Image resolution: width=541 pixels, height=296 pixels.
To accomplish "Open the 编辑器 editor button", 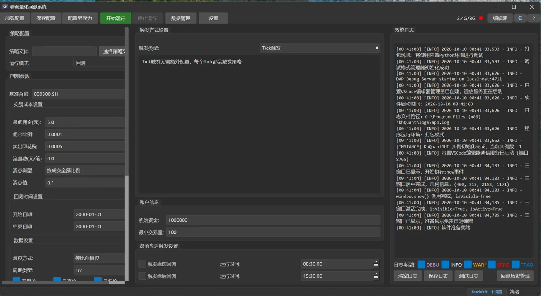I will pyautogui.click(x=500, y=18).
